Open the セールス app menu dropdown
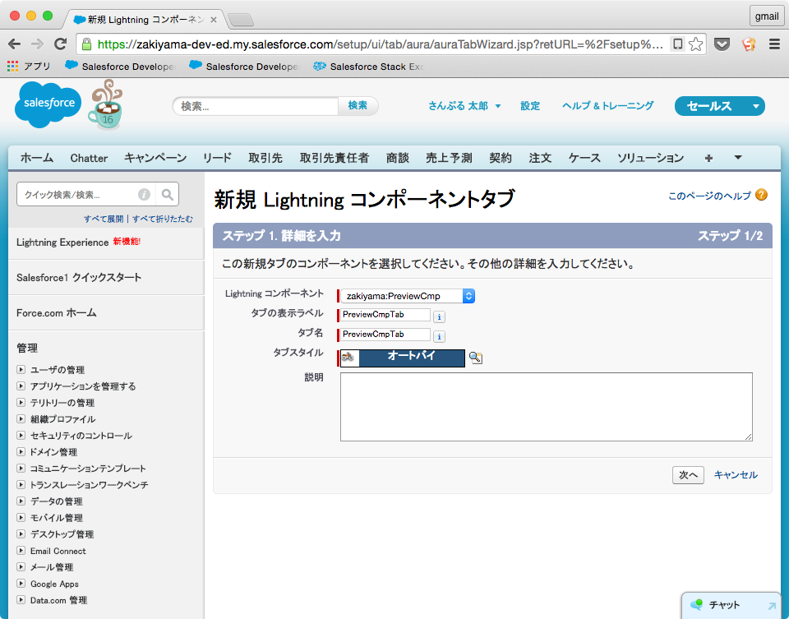Viewport: 789px width, 619px height. click(755, 106)
